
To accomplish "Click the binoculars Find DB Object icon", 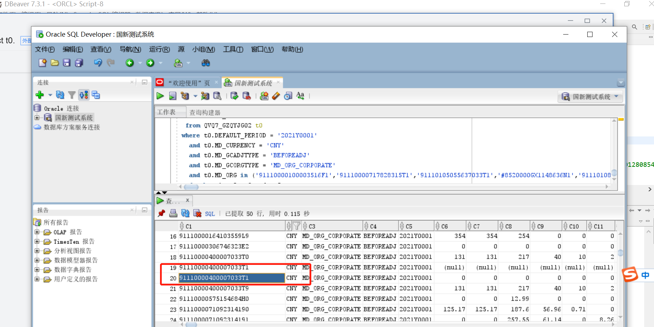I will click(206, 63).
